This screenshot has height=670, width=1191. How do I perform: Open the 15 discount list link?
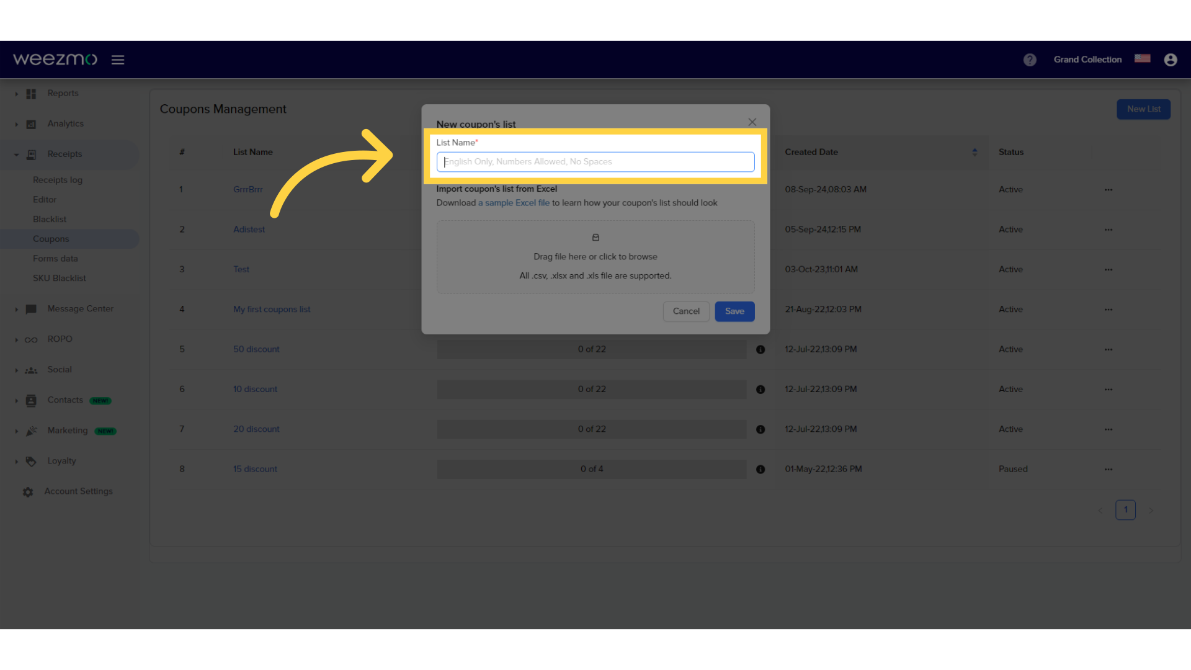pyautogui.click(x=255, y=470)
